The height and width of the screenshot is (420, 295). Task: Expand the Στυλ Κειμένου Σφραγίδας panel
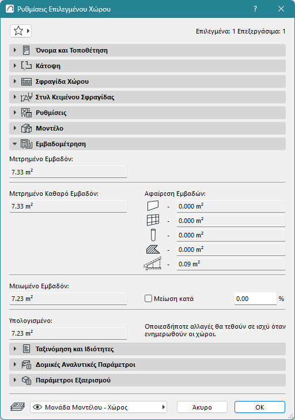pyautogui.click(x=15, y=96)
